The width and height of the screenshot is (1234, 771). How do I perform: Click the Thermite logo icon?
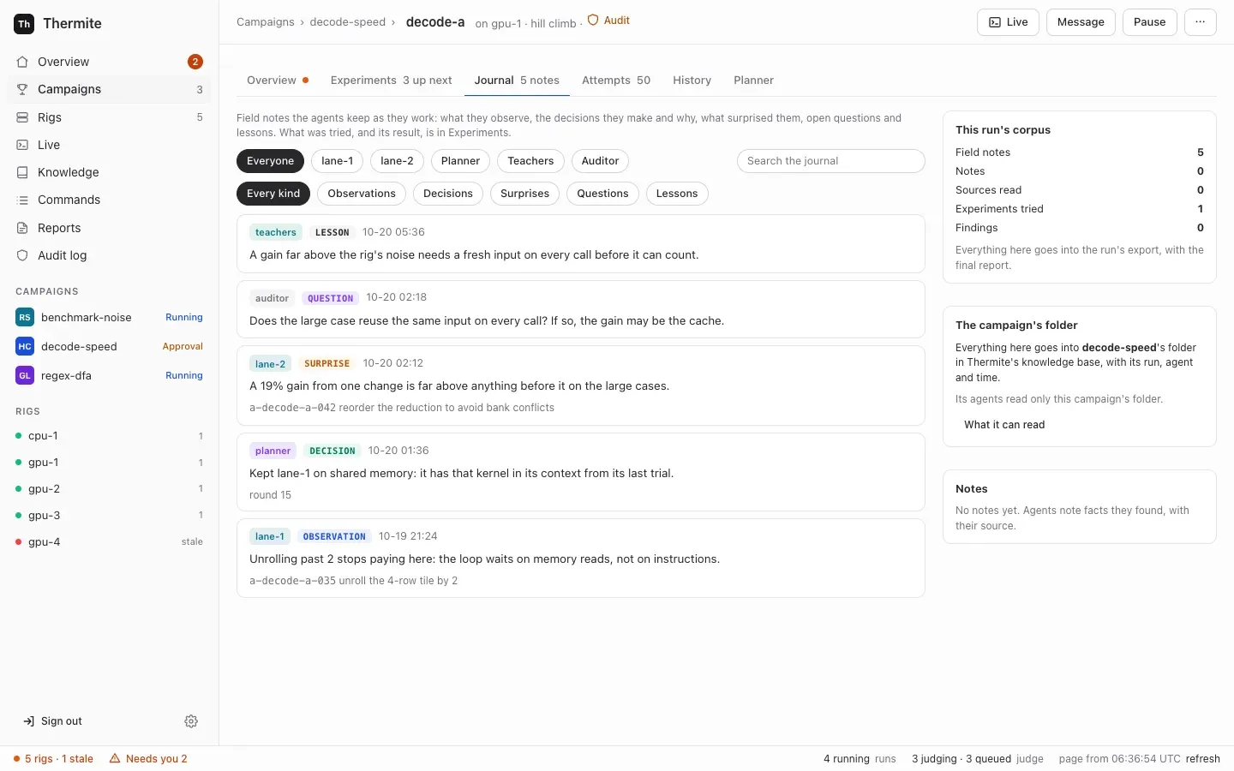coord(24,24)
